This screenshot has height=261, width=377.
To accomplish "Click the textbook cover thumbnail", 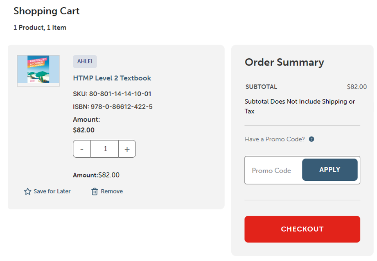I will [38, 70].
